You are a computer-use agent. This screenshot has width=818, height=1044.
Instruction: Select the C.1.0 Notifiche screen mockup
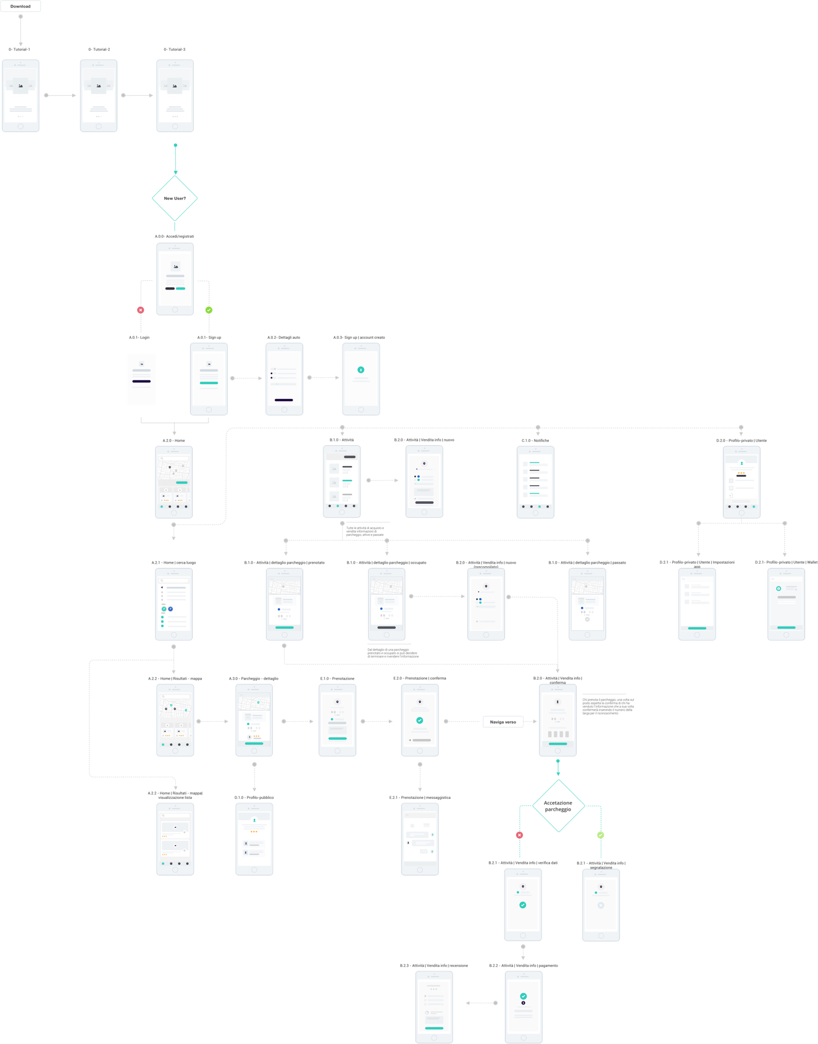coord(535,482)
